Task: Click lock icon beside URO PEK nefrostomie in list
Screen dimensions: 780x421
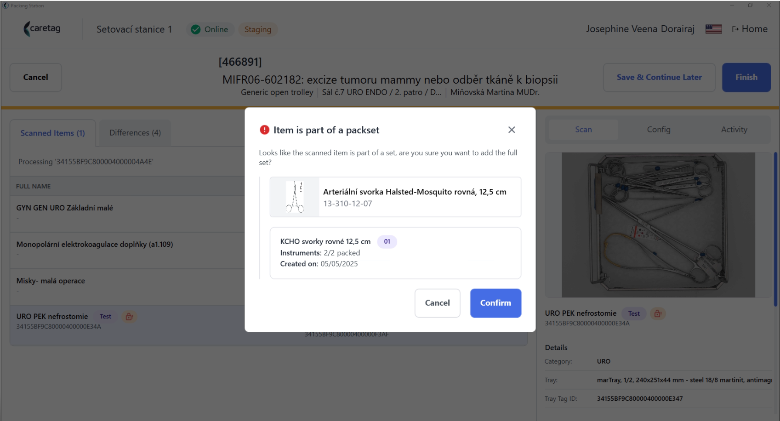Action: click(x=130, y=317)
